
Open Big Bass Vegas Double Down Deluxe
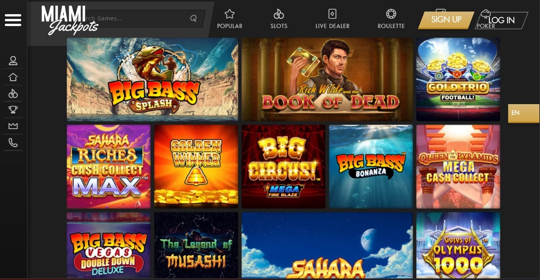[x=109, y=245]
